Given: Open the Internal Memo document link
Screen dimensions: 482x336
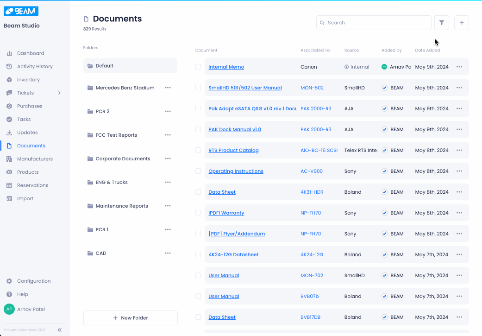Looking at the screenshot, I should (x=226, y=67).
